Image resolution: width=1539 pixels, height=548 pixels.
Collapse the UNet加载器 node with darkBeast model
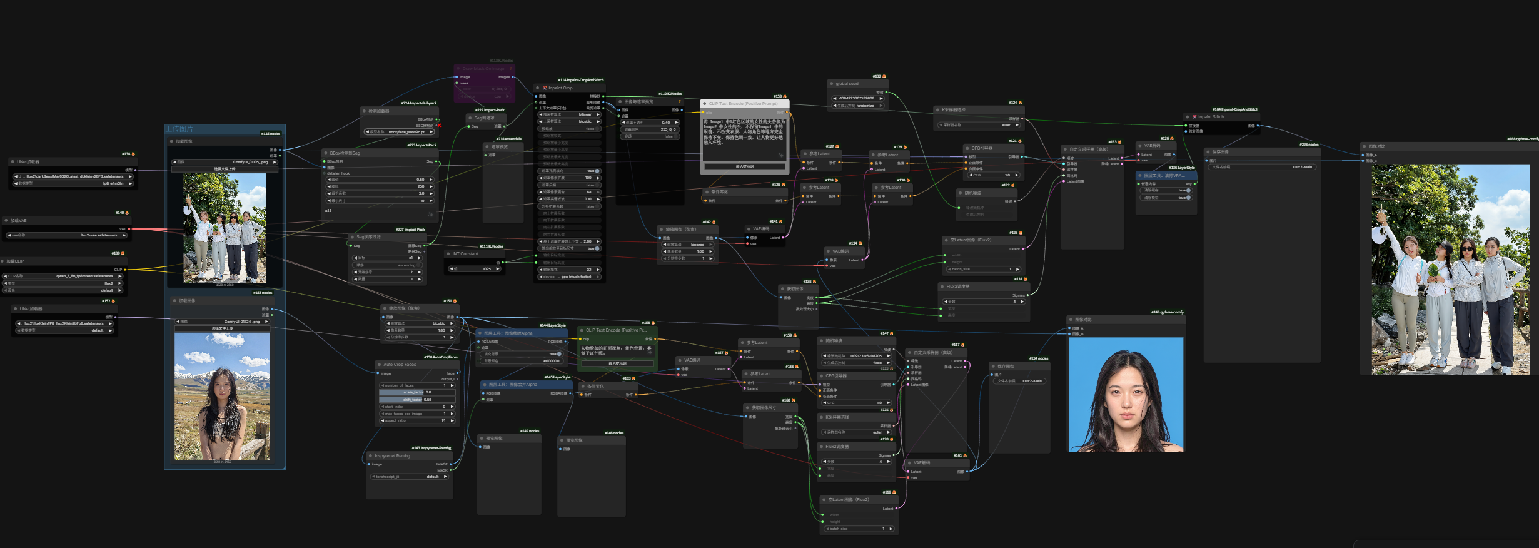pos(13,161)
